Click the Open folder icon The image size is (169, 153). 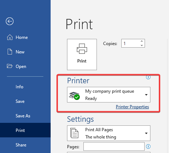pyautogui.click(x=9, y=66)
